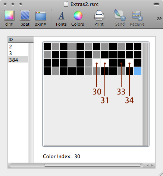163x176 pixels.
Task: Click the swatch grid vertical scrollbar
Action: click(x=145, y=94)
